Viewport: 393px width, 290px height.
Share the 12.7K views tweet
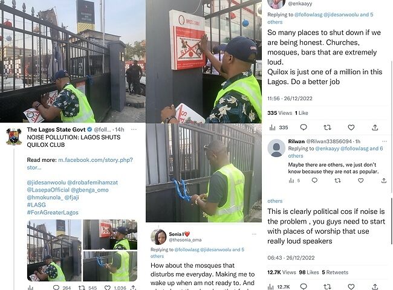click(375, 286)
